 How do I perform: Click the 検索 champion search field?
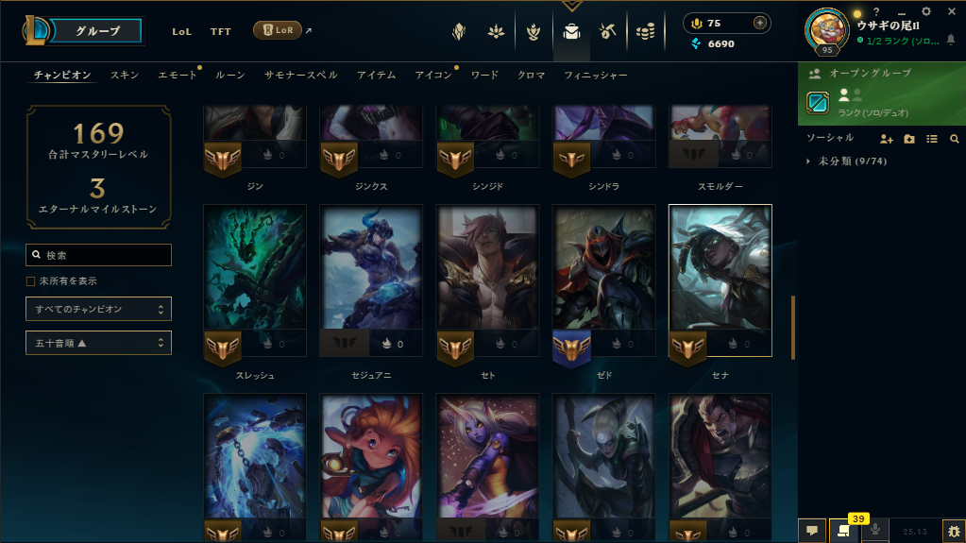(98, 255)
